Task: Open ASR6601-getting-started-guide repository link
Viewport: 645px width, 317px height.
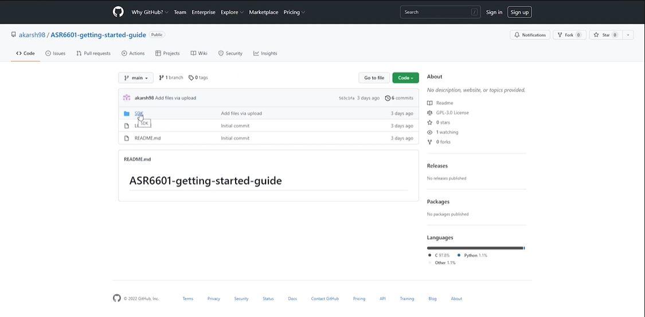Action: [x=98, y=35]
